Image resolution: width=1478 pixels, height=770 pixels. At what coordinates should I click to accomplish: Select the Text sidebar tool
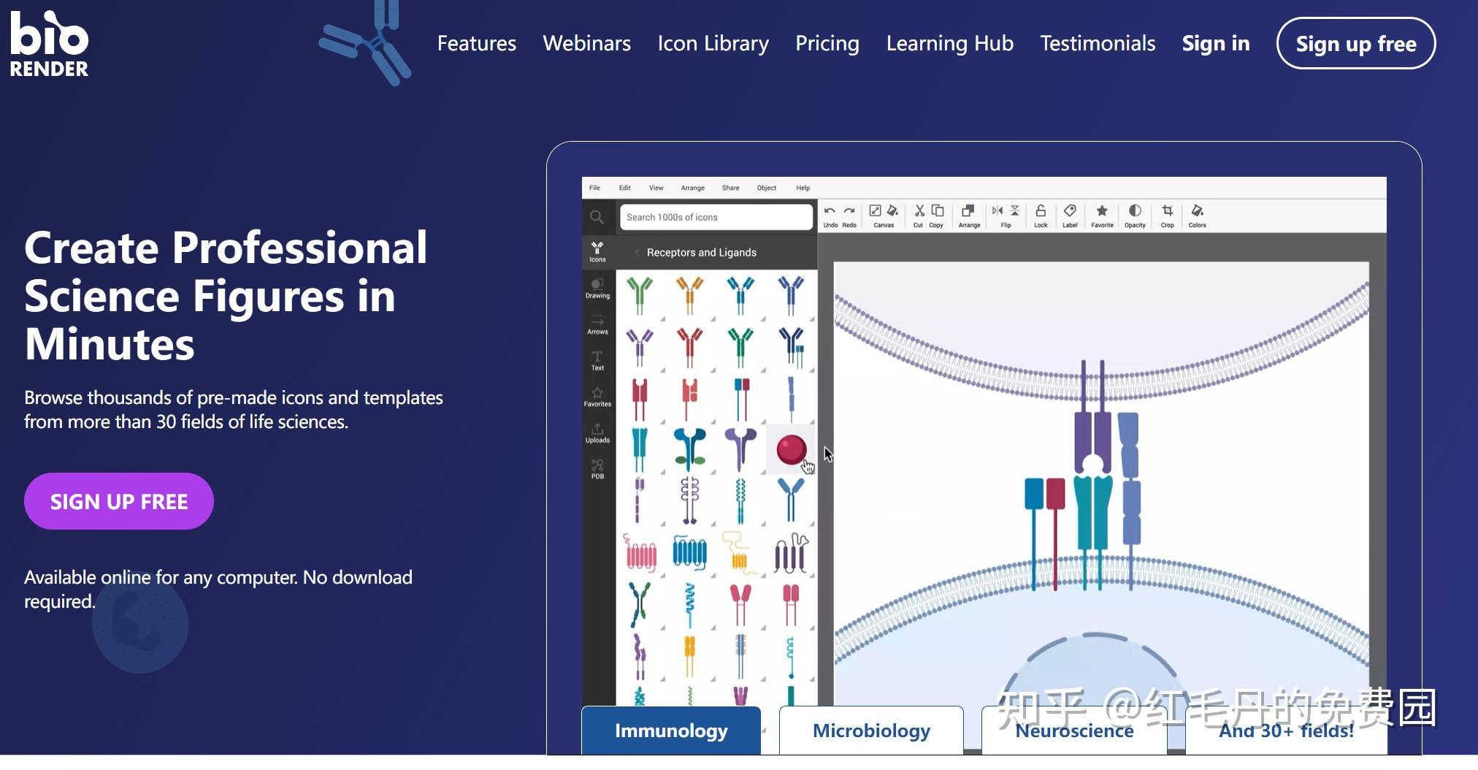pyautogui.click(x=597, y=360)
